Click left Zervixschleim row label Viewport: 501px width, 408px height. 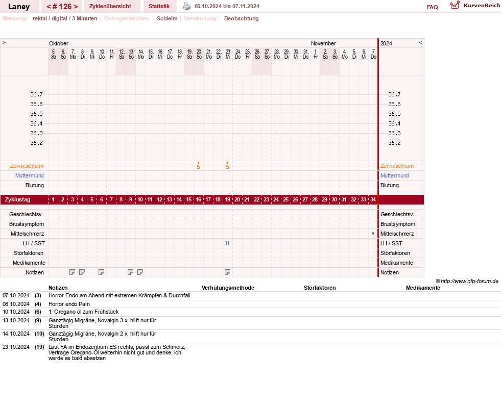pyautogui.click(x=27, y=166)
